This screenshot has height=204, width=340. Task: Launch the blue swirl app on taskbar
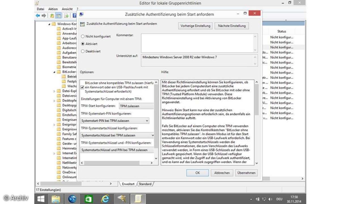click(72, 199)
